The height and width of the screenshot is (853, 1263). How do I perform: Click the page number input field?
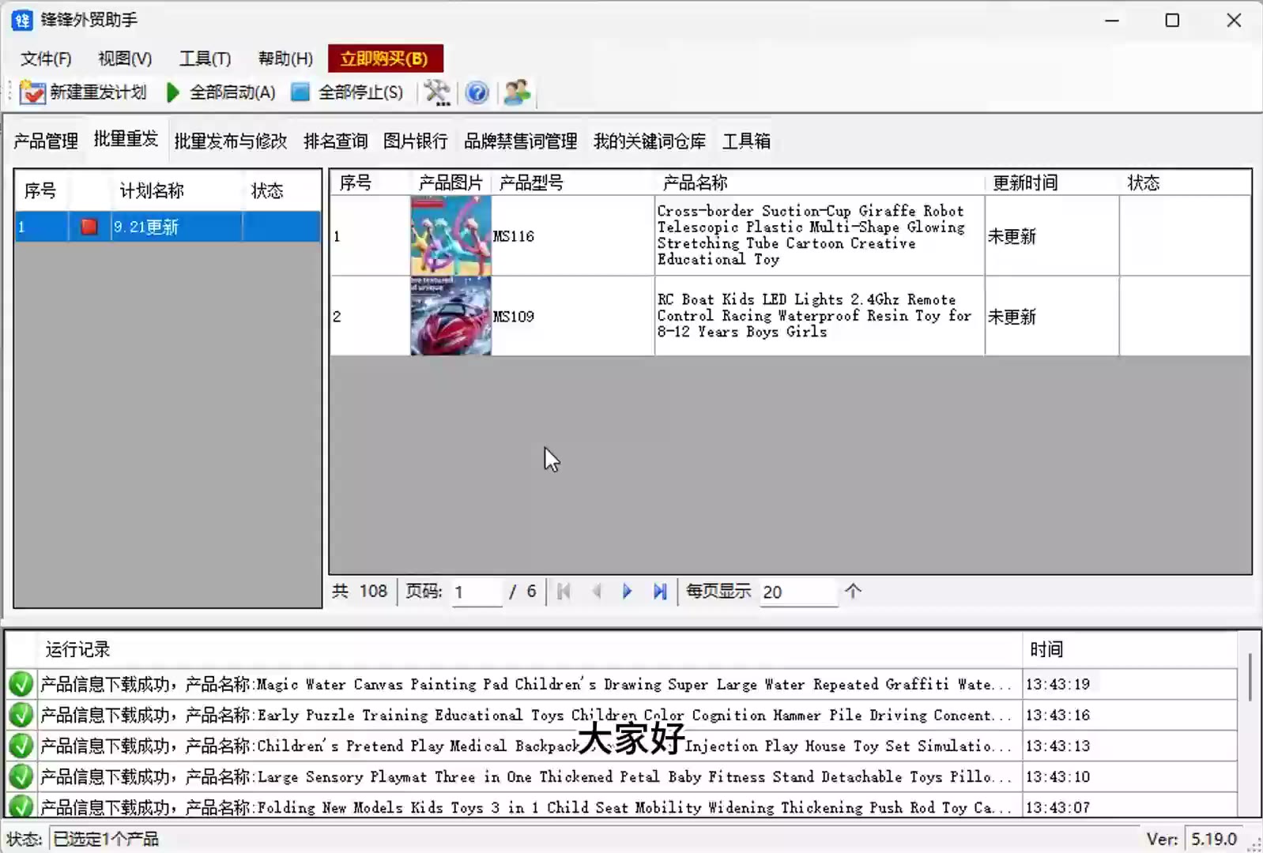(x=477, y=592)
